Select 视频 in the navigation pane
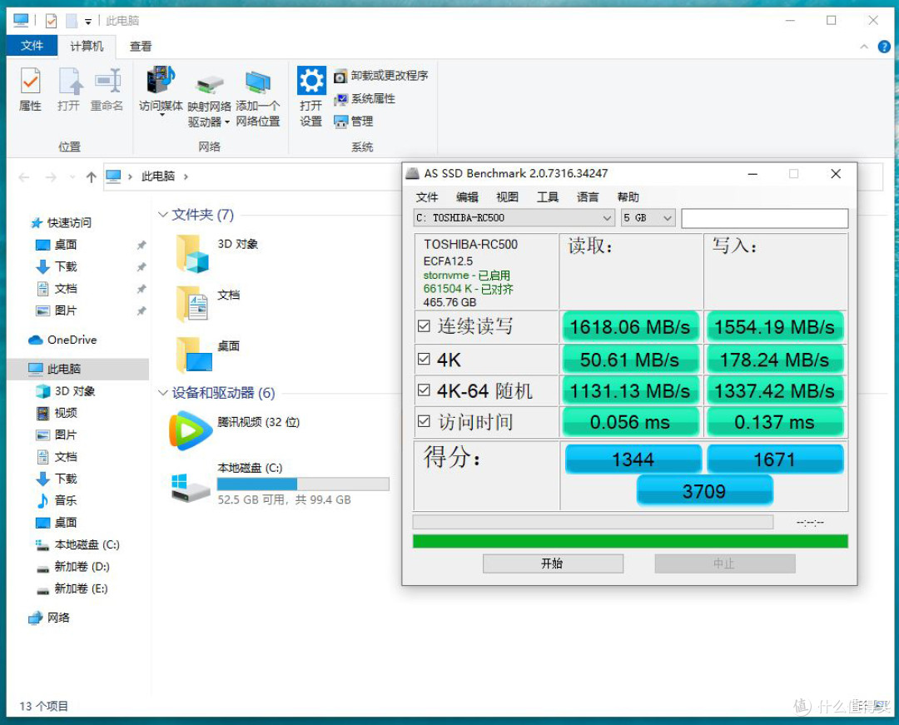This screenshot has width=899, height=725. [x=66, y=413]
